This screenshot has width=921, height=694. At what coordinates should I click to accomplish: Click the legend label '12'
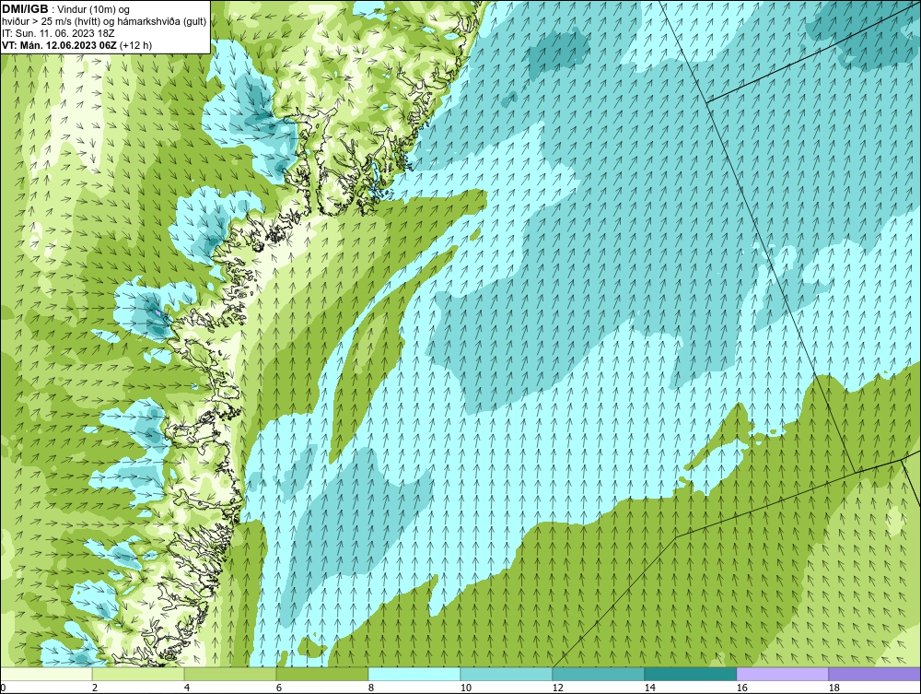point(558,688)
